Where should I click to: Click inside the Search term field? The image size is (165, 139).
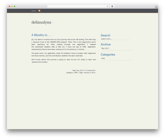point(116,39)
